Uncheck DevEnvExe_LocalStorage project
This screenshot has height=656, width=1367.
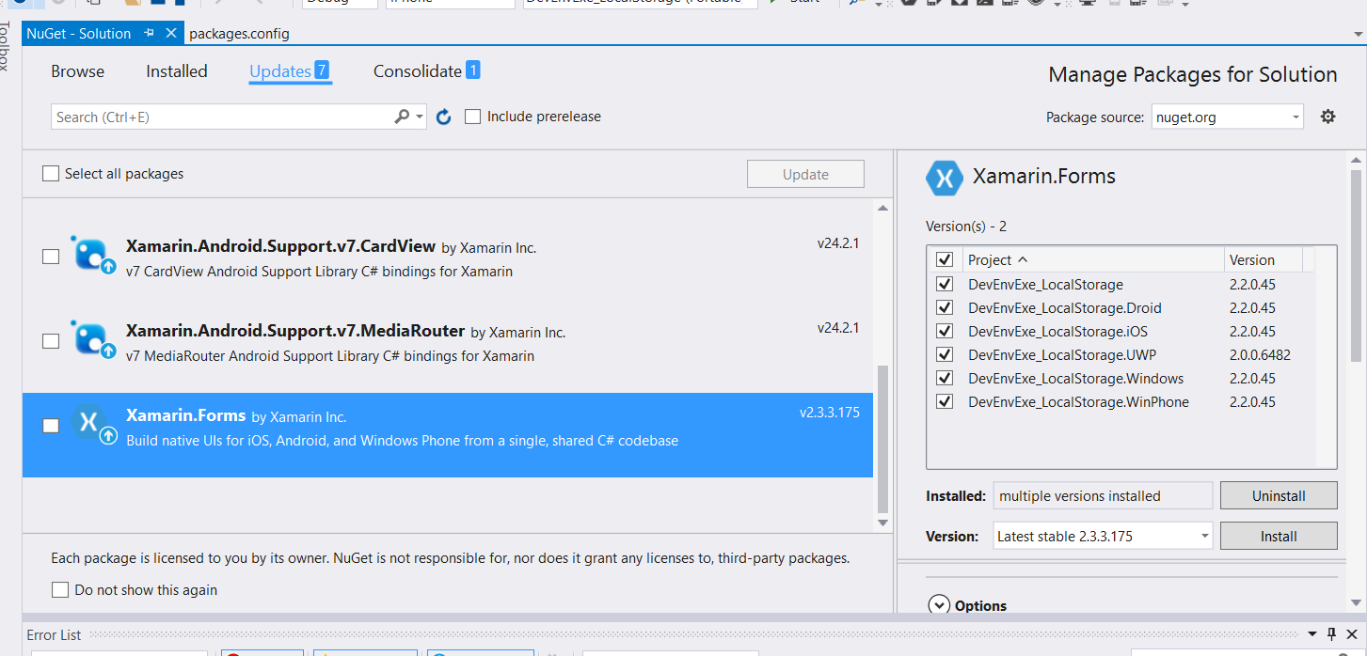(x=945, y=284)
